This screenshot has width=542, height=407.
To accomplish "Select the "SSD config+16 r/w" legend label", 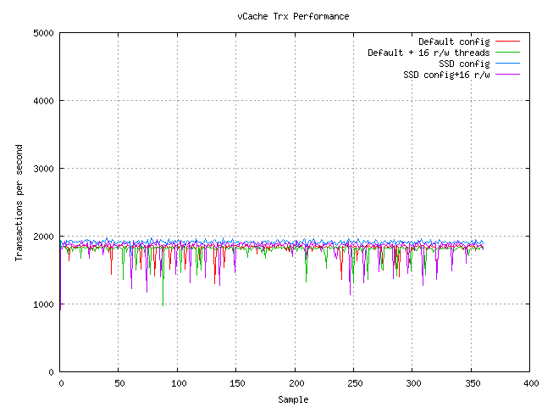I will (446, 75).
